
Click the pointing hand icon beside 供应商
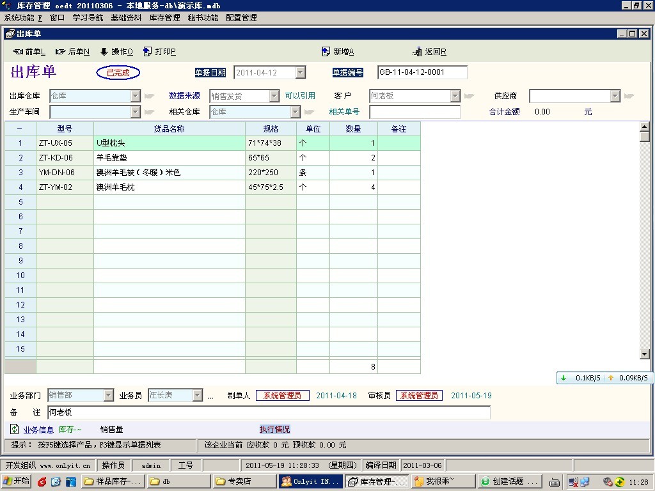(629, 96)
